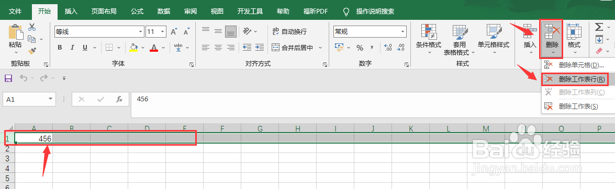The height and width of the screenshot is (189, 615).
Task: Click the Copy icon
Action: pos(32,39)
